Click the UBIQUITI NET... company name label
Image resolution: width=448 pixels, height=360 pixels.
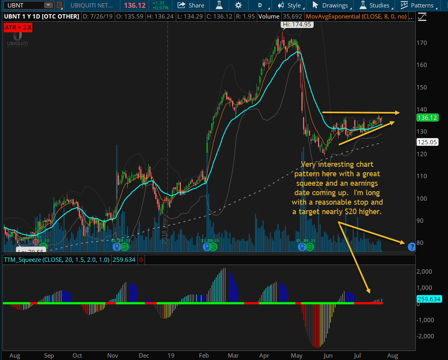[91, 5]
